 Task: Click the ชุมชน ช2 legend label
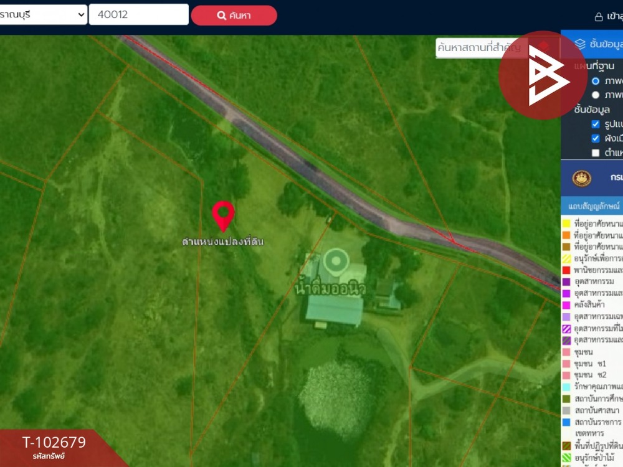(590, 375)
